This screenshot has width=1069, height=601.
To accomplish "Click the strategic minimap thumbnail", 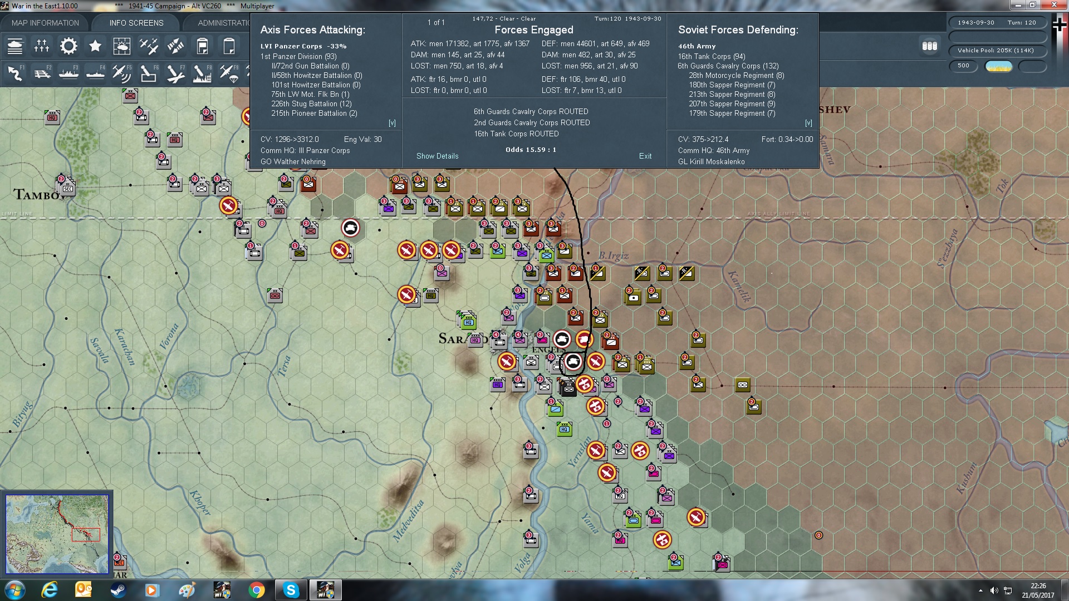I will (57, 534).
